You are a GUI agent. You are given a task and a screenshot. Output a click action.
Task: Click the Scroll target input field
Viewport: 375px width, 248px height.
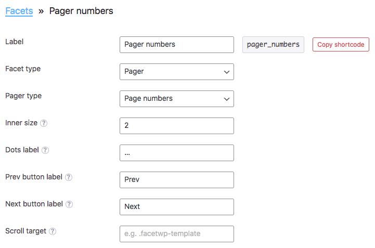[177, 234]
